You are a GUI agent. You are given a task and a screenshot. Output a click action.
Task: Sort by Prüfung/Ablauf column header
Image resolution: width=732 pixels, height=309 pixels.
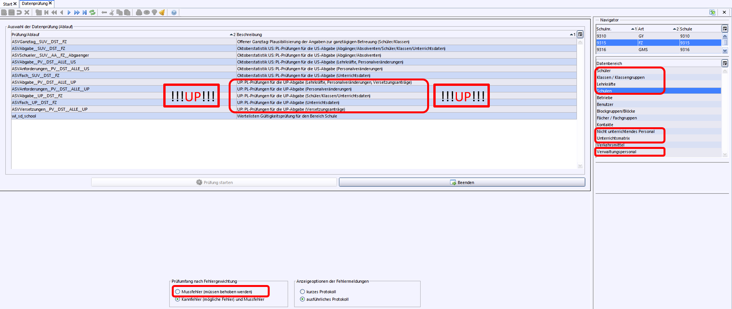123,34
